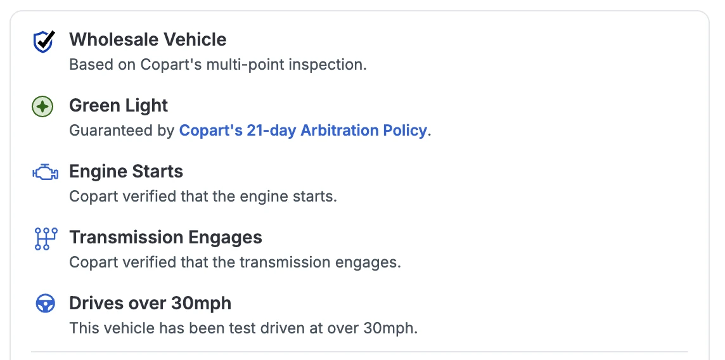
Task: Click the Transmission Engages heading
Action: click(x=165, y=237)
